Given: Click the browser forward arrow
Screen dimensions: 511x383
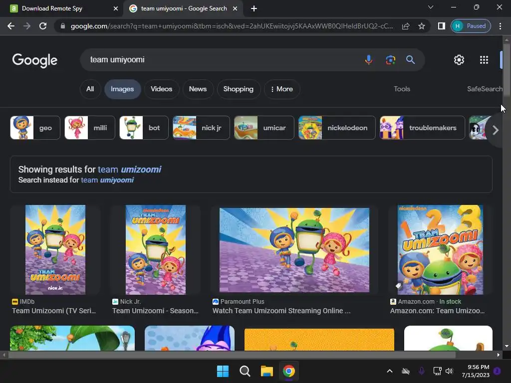Looking at the screenshot, I should [x=27, y=26].
